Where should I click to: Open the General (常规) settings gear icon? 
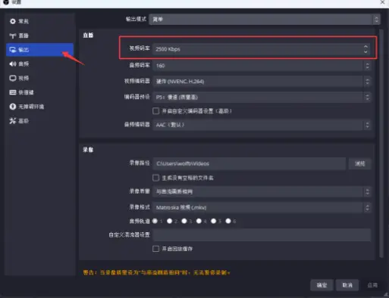[x=13, y=21]
